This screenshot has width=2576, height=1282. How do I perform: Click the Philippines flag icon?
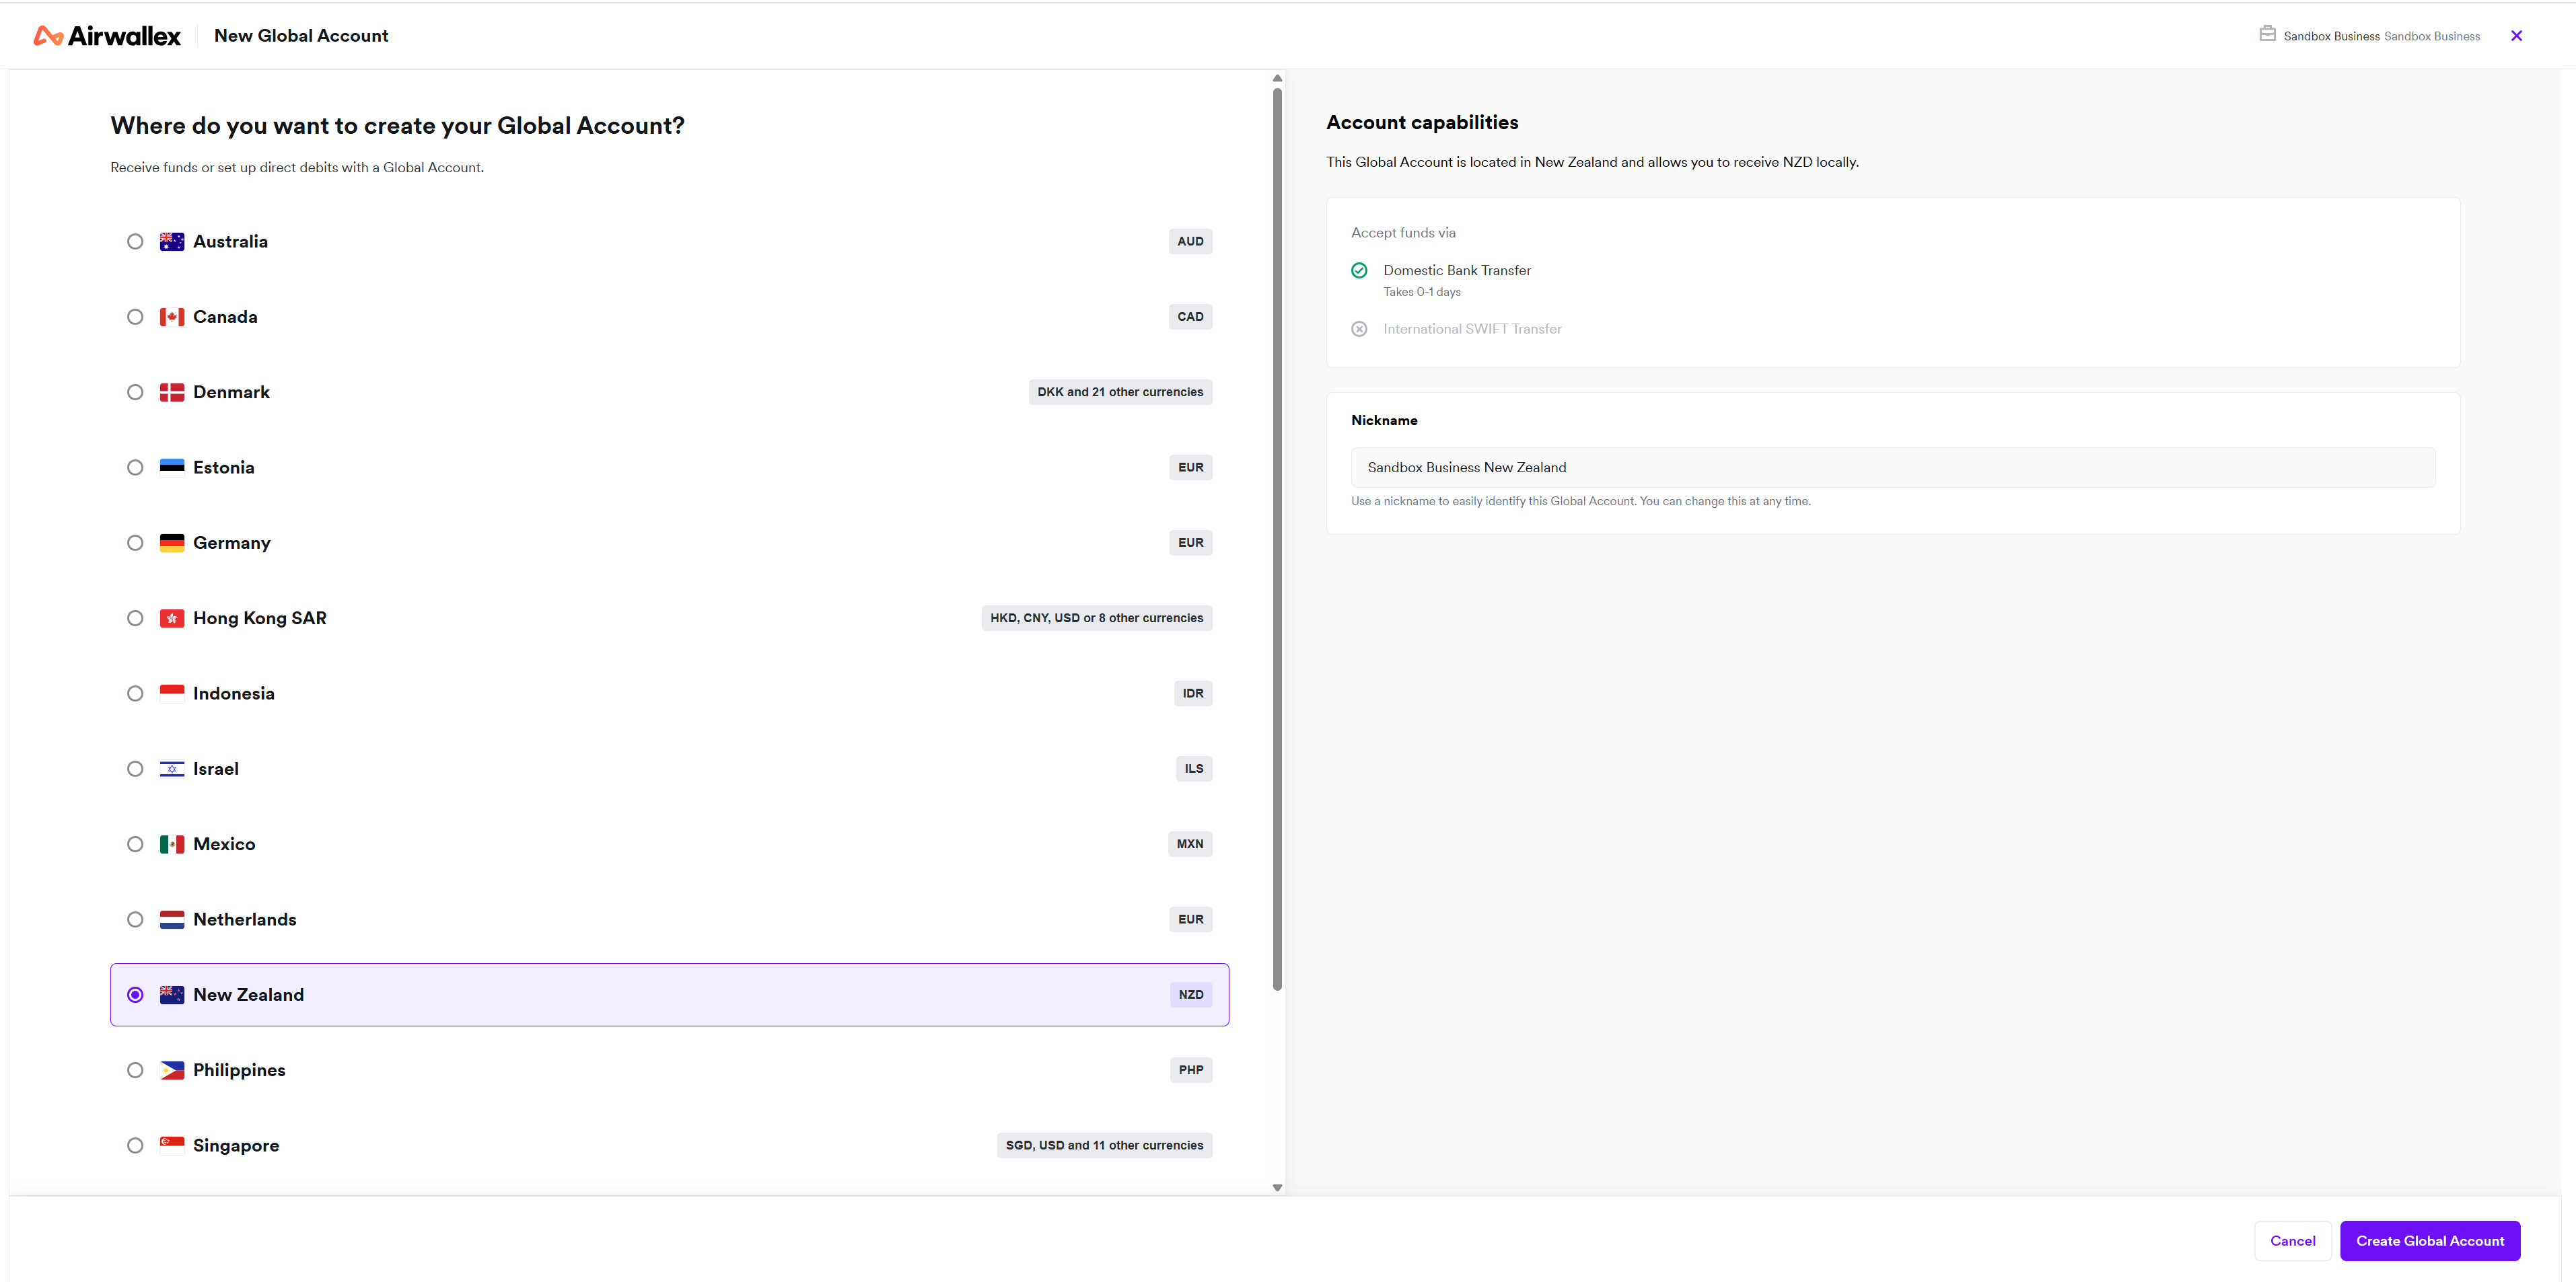coord(172,1070)
